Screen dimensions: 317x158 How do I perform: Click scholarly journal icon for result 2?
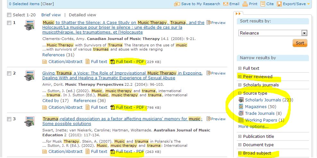click(29, 76)
